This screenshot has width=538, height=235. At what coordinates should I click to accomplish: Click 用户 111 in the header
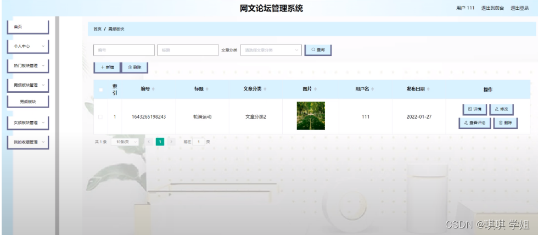click(466, 8)
